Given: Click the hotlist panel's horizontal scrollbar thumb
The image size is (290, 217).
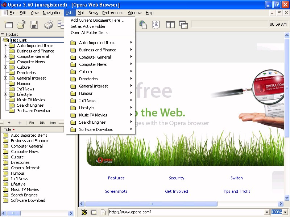Looking at the screenshot, I should pyautogui.click(x=13, y=213).
